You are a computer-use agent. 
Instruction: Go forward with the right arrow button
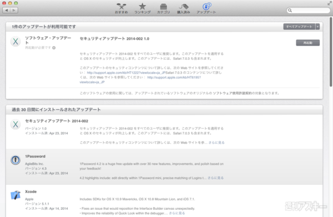(14, 10)
